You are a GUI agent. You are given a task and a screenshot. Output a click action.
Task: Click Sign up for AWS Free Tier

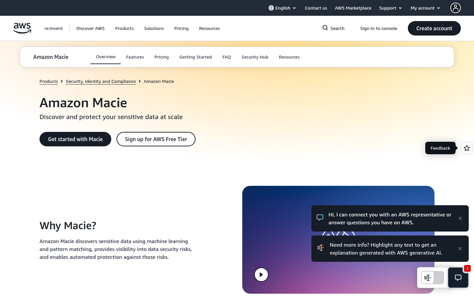[156, 139]
